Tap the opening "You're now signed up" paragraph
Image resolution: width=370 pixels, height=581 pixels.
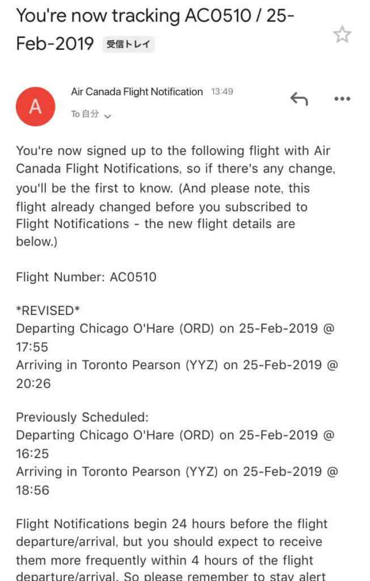pos(176,196)
